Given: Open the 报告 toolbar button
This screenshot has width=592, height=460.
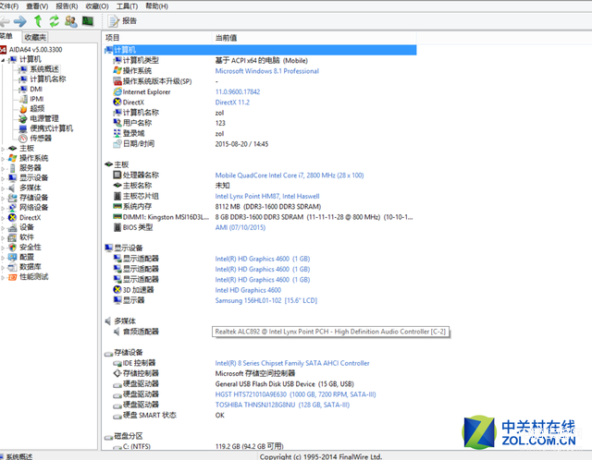Looking at the screenshot, I should [122, 21].
